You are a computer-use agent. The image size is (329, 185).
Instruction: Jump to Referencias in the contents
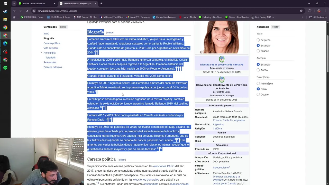50,62
